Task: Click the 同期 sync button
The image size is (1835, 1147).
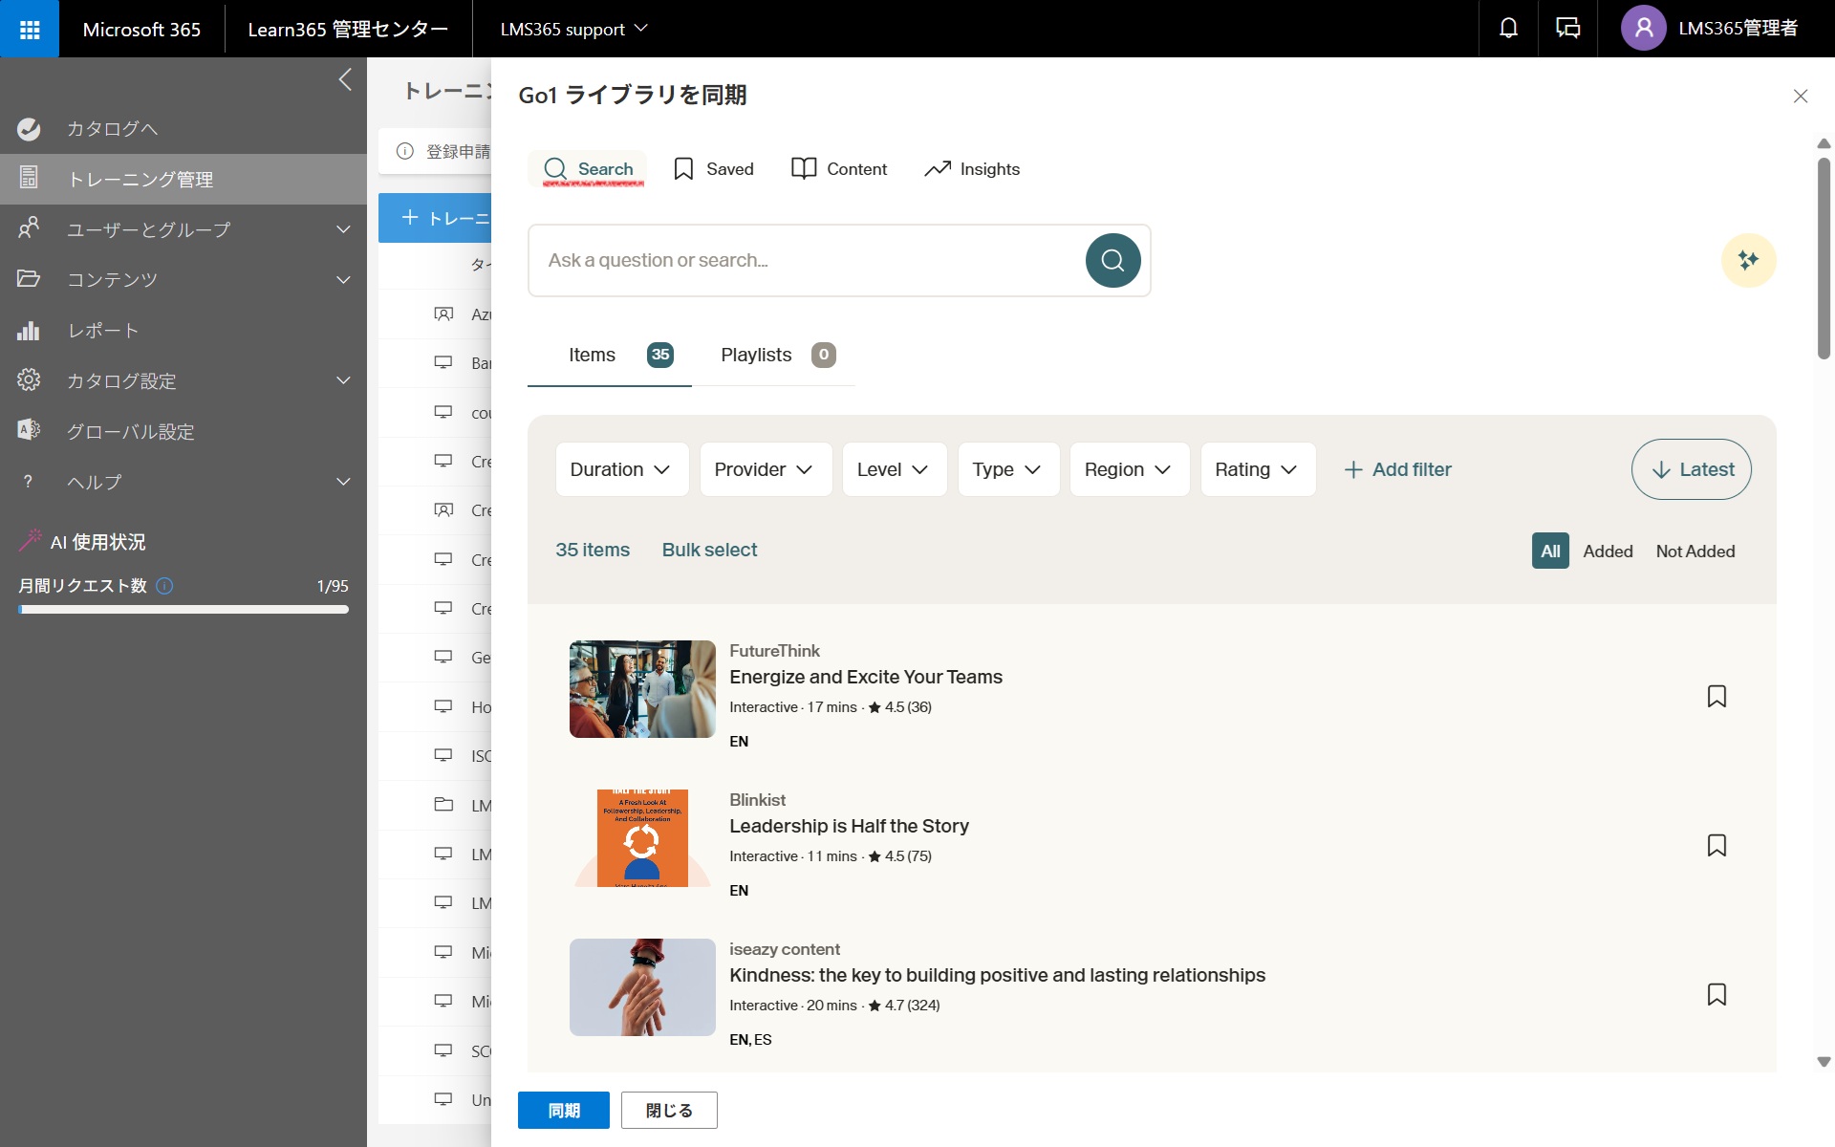Action: click(564, 1110)
